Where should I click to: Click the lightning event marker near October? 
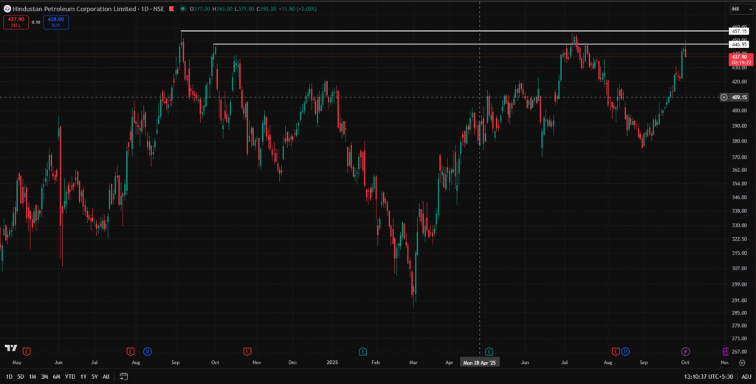pos(685,351)
